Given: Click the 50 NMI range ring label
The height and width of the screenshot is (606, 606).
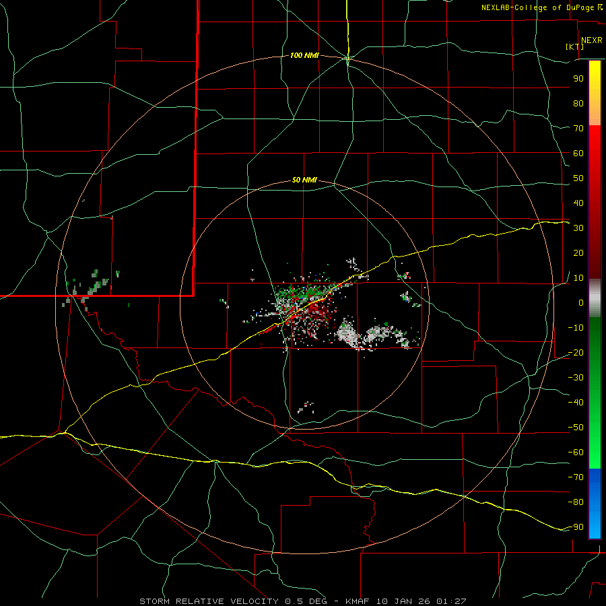Looking at the screenshot, I should click(x=304, y=180).
